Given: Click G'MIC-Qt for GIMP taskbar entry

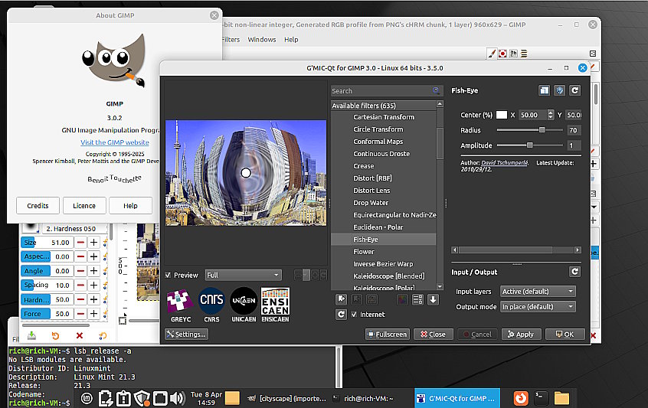Looking at the screenshot, I should [x=457, y=399].
